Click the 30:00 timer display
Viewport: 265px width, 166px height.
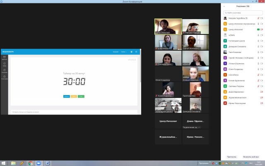tap(74, 81)
